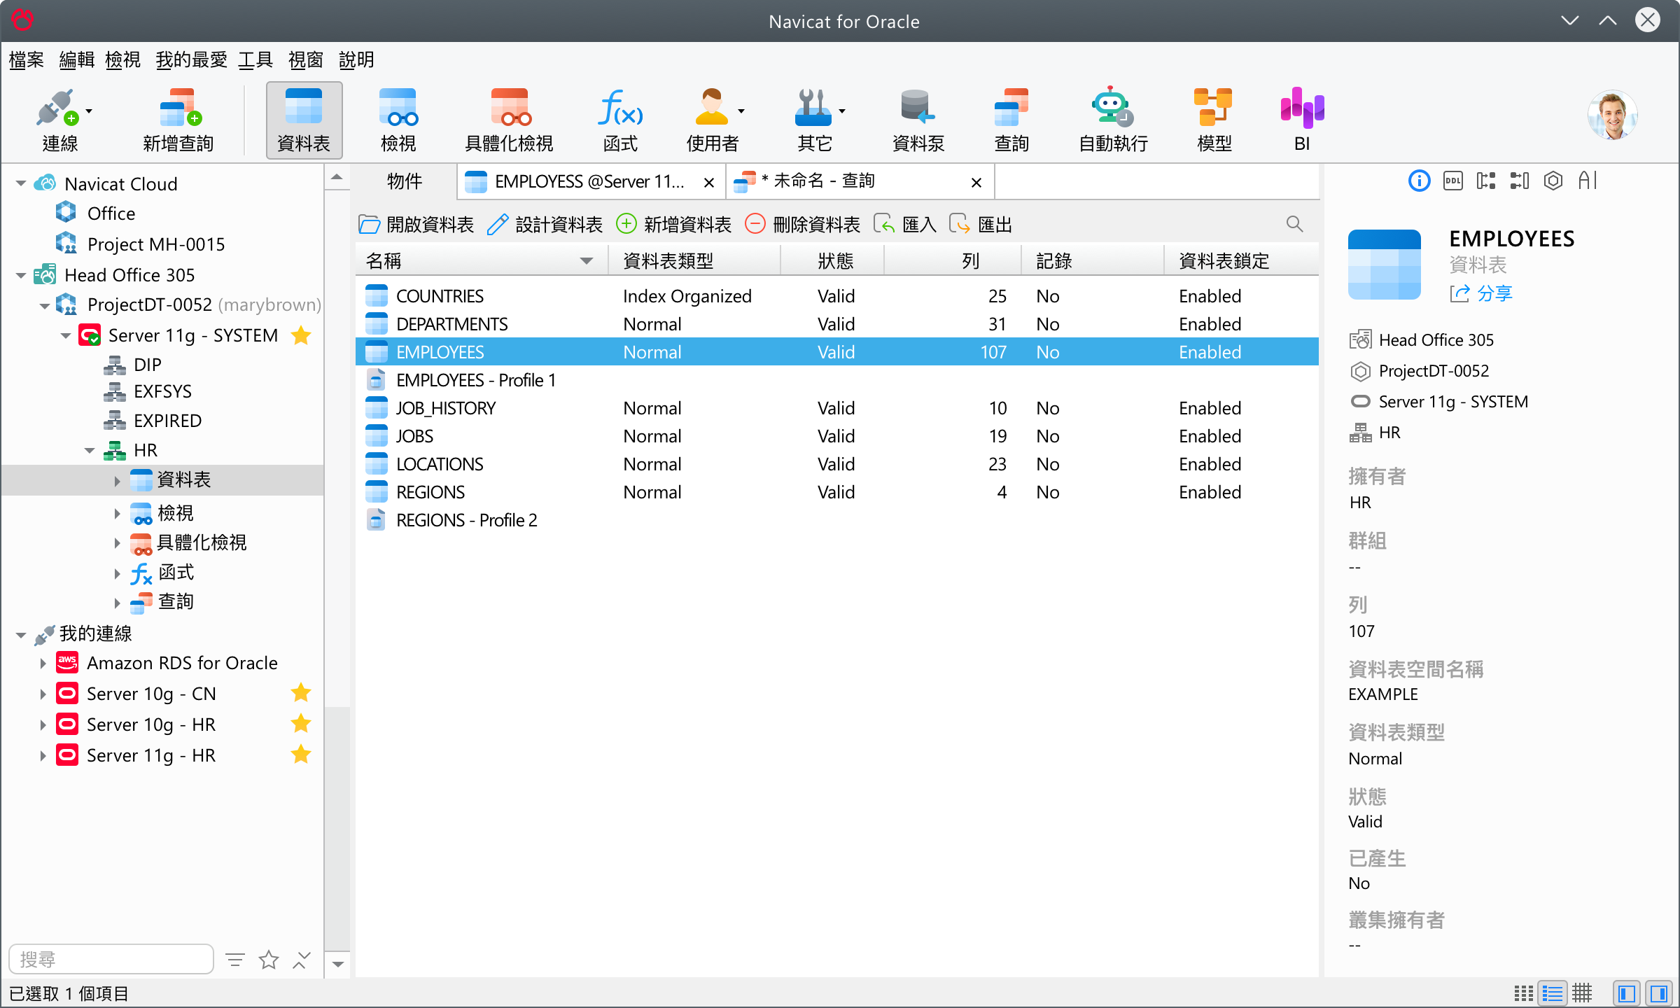This screenshot has height=1008, width=1680.
Task: Expand the 函式 tree node
Action: pyautogui.click(x=117, y=573)
